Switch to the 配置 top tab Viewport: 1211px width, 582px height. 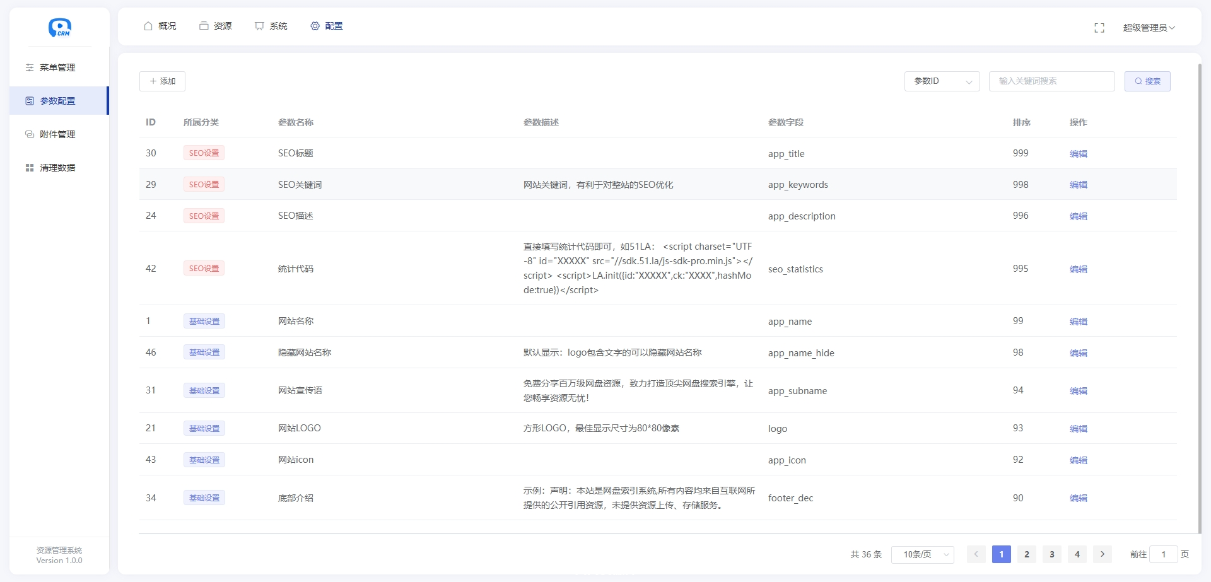(327, 26)
